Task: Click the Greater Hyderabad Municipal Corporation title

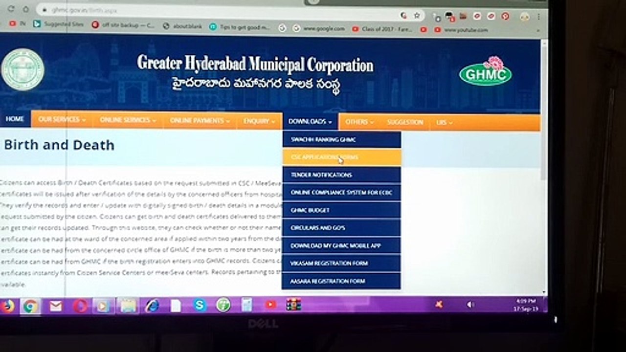Action: (255, 64)
